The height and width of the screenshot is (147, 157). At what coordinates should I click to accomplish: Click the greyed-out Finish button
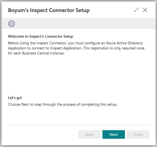pyautogui.click(x=138, y=134)
